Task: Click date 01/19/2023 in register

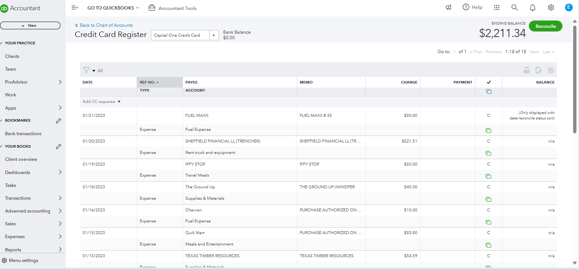Action: (94, 164)
